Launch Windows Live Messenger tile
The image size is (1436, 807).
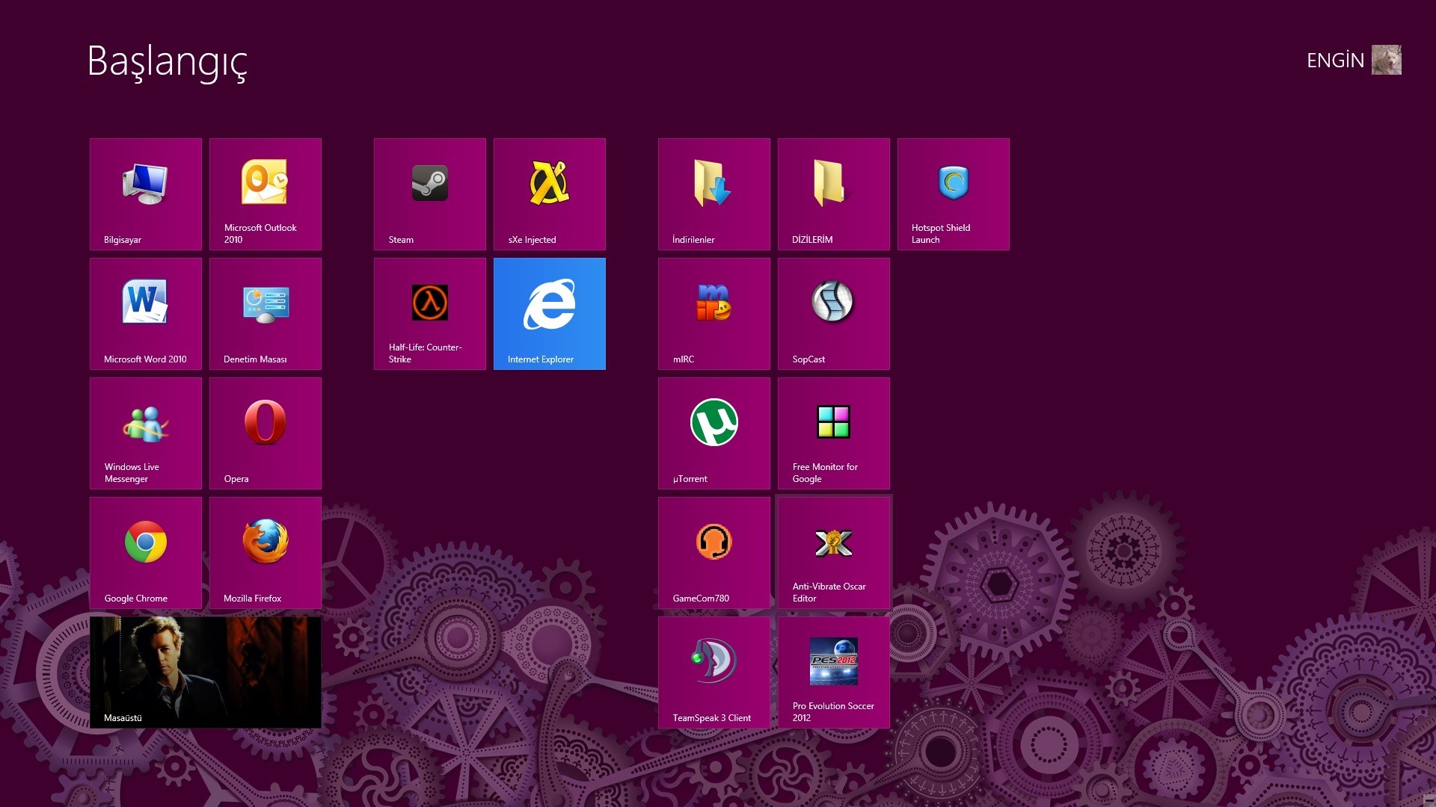pyautogui.click(x=146, y=433)
